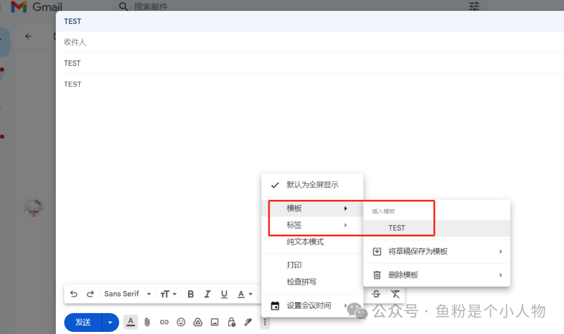Insert a signature with the pen icon
Viewport: 564px width, 334px height.
(x=248, y=322)
